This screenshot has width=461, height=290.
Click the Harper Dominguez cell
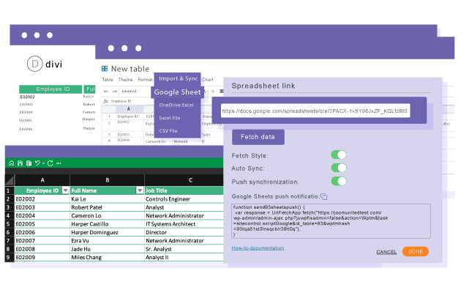(108, 232)
